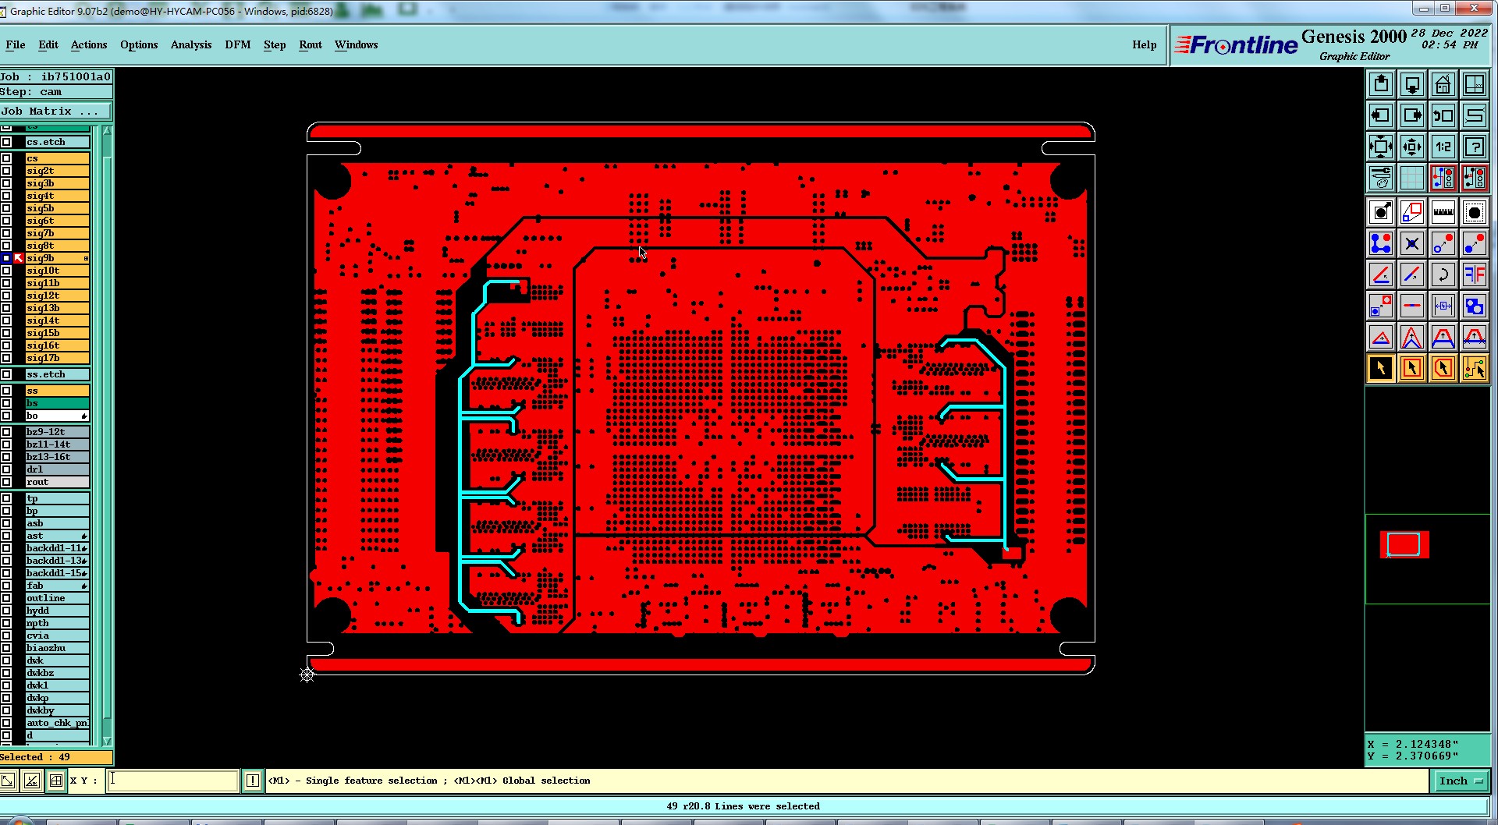Select layer backdd1-11 by name

pos(57,548)
